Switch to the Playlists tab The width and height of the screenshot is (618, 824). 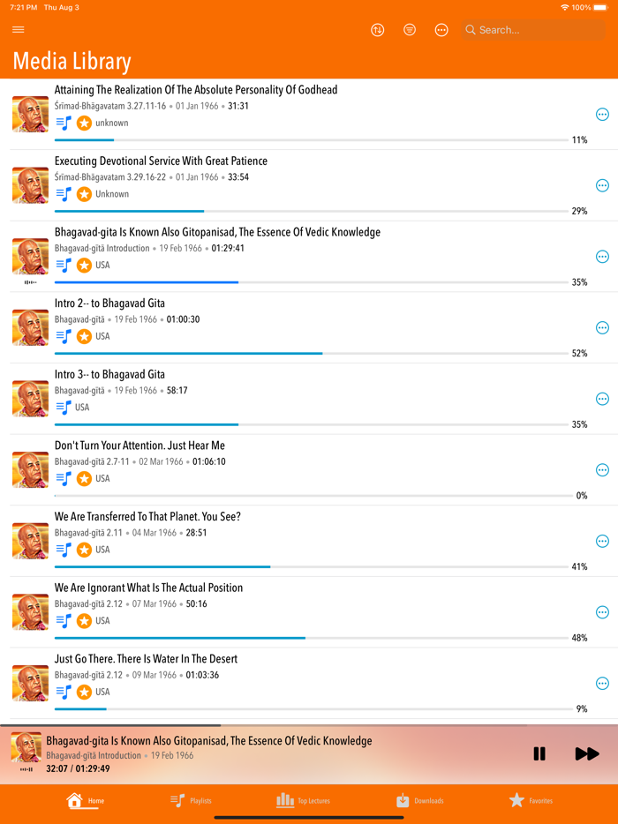191,800
